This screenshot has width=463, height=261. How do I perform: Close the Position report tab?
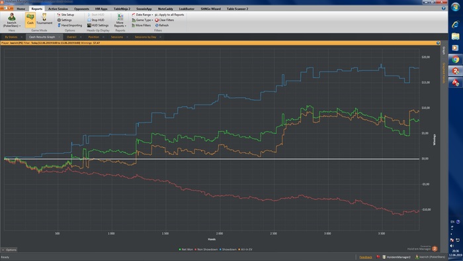point(103,37)
